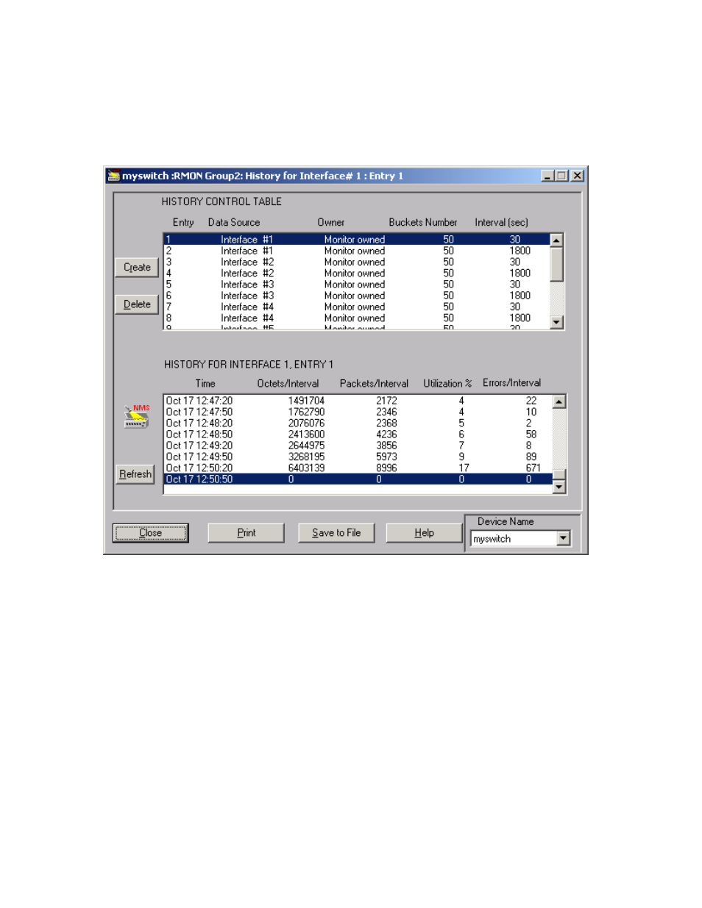Screen dimensions: 702x908
Task: Click octets value 6403139
Action: point(306,468)
